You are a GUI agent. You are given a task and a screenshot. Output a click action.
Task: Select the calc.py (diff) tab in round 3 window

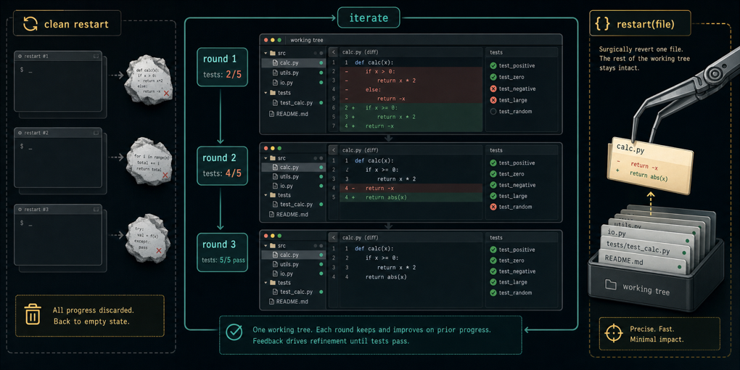[361, 238]
